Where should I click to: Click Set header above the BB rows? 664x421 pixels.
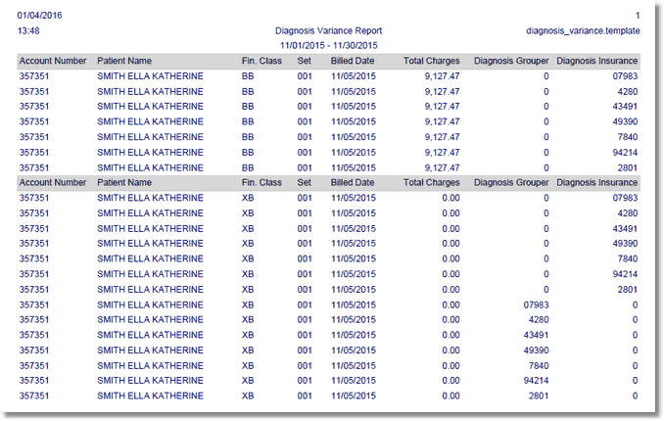pos(304,61)
